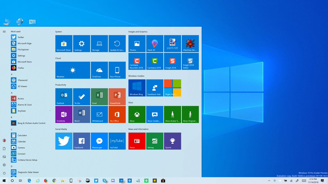Image resolution: width=328 pixels, height=184 pixels.
Task: Open the myTube! tile
Action: point(117,141)
